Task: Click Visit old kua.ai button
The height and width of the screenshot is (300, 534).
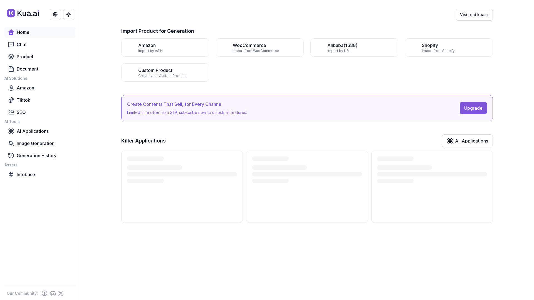Action: click(474, 15)
